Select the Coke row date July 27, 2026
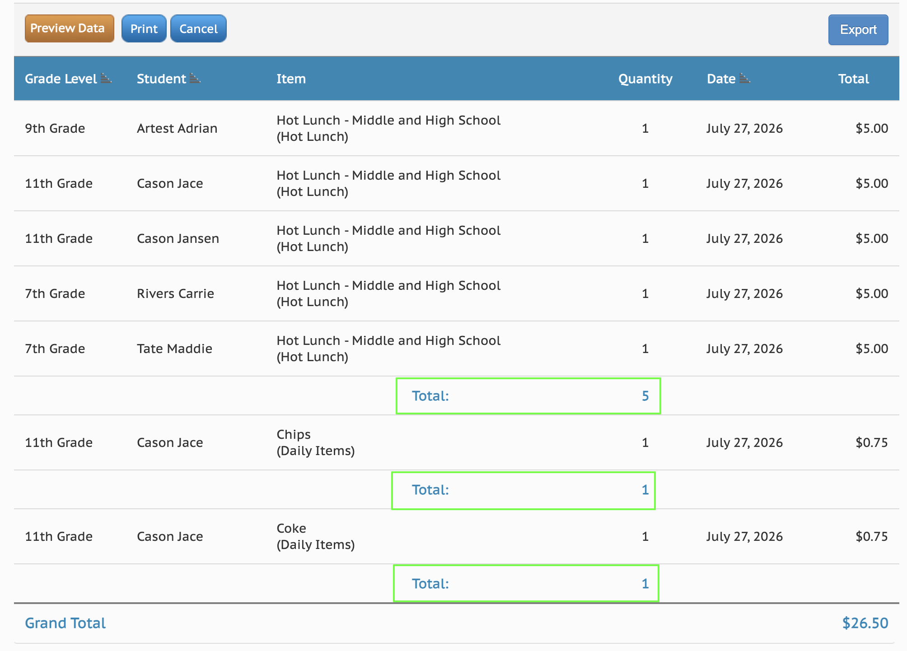Screen dimensions: 907x651 (744, 536)
